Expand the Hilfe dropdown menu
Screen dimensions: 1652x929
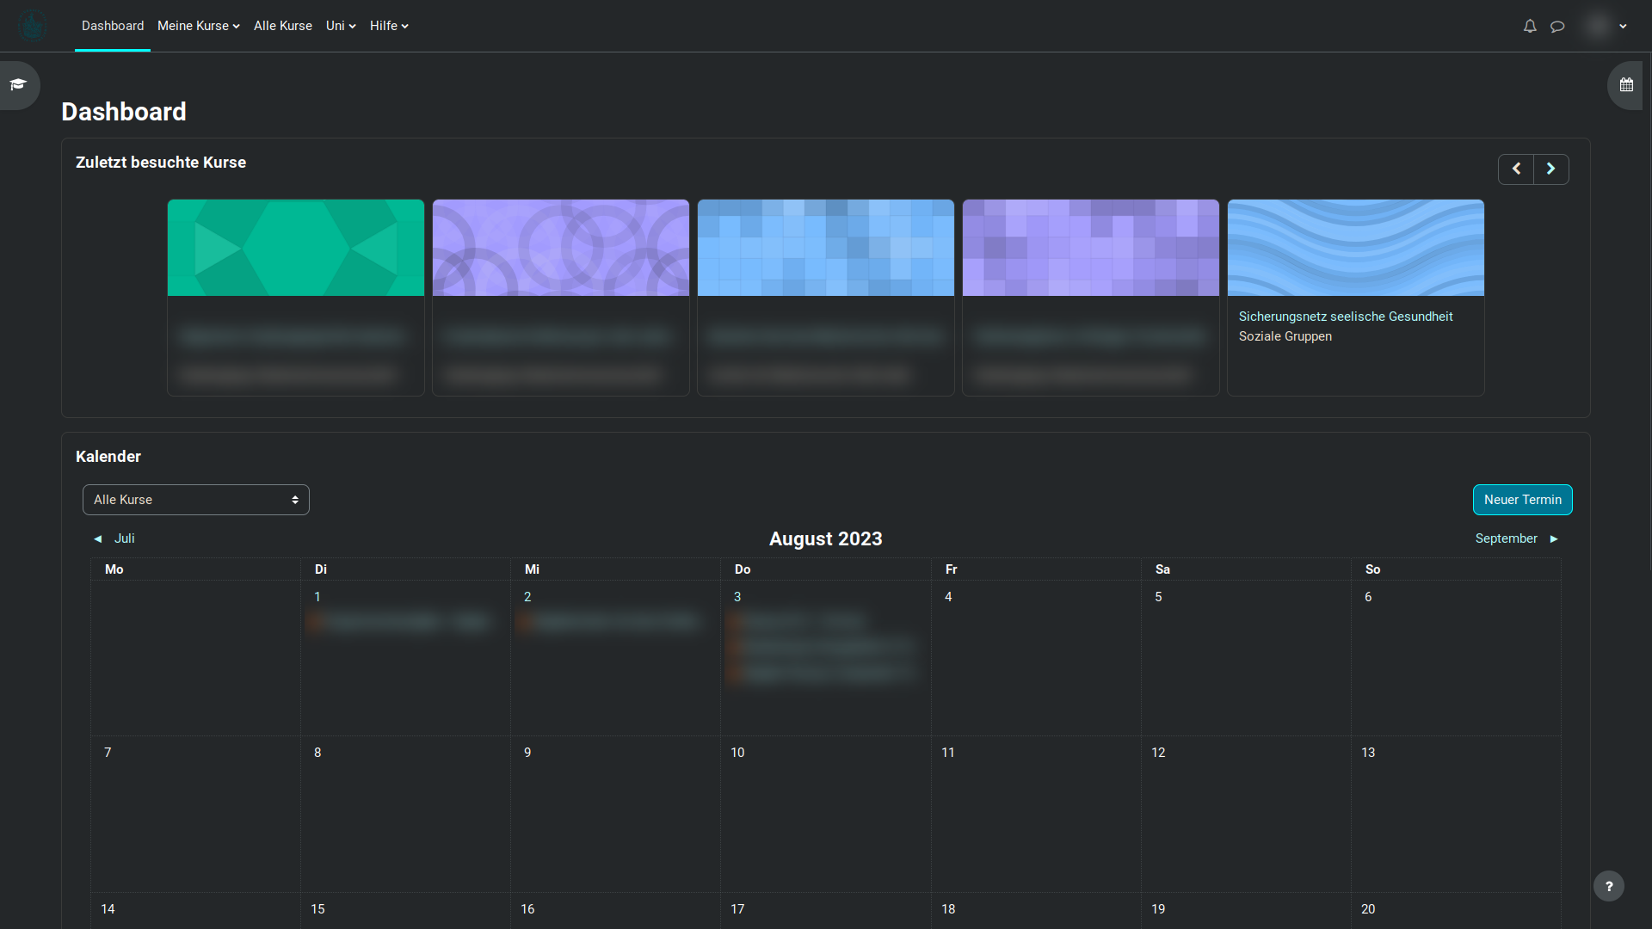click(389, 25)
